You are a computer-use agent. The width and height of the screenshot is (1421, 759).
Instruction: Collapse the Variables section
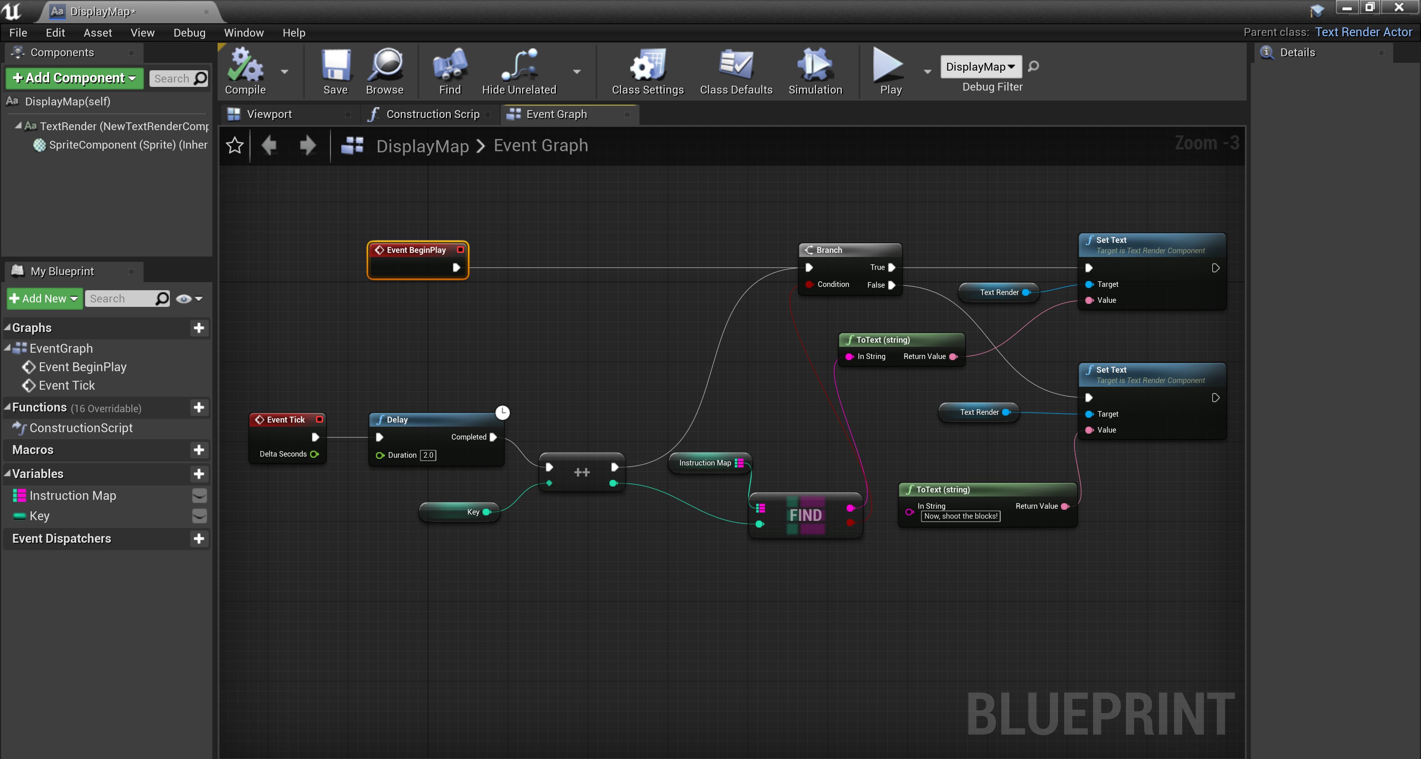coord(8,474)
